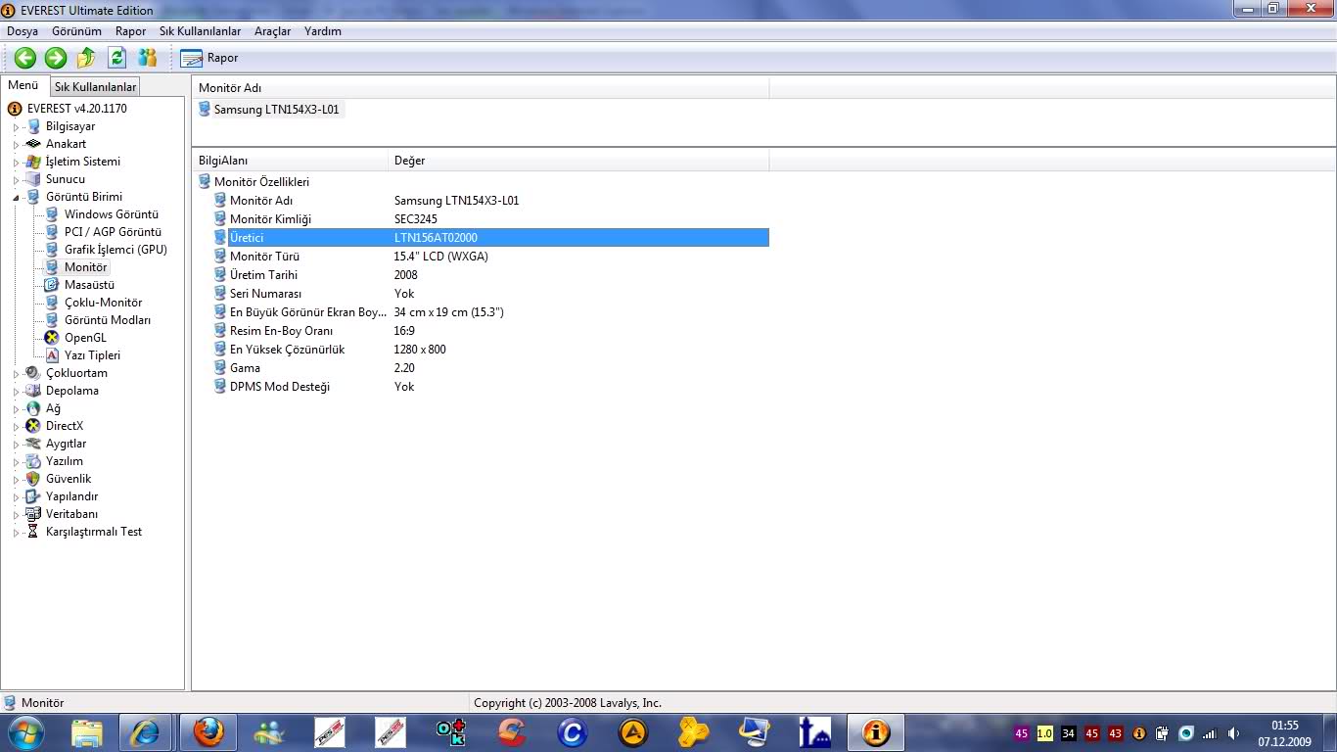The image size is (1337, 752).
Task: Open Internet Explorer from the taskbar
Action: point(148,732)
